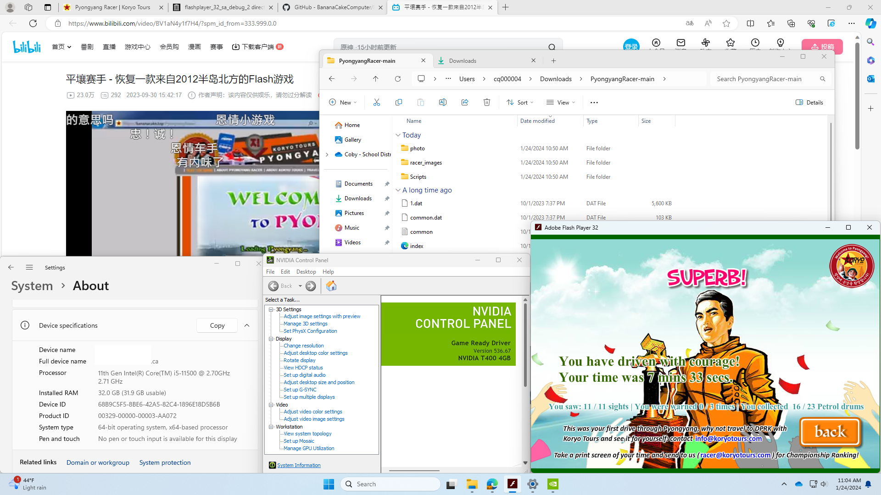Open Edge split screen icon
881x495 pixels.
(750, 23)
